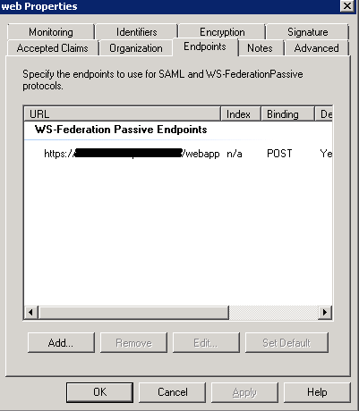
Task: Click the Index column header
Action: tap(241, 114)
